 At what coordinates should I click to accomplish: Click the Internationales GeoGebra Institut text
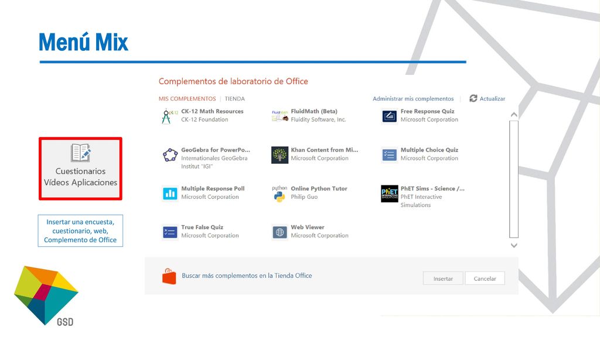click(214, 162)
